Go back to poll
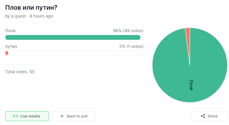Screen dimensions: 229x125 (74, 116)
